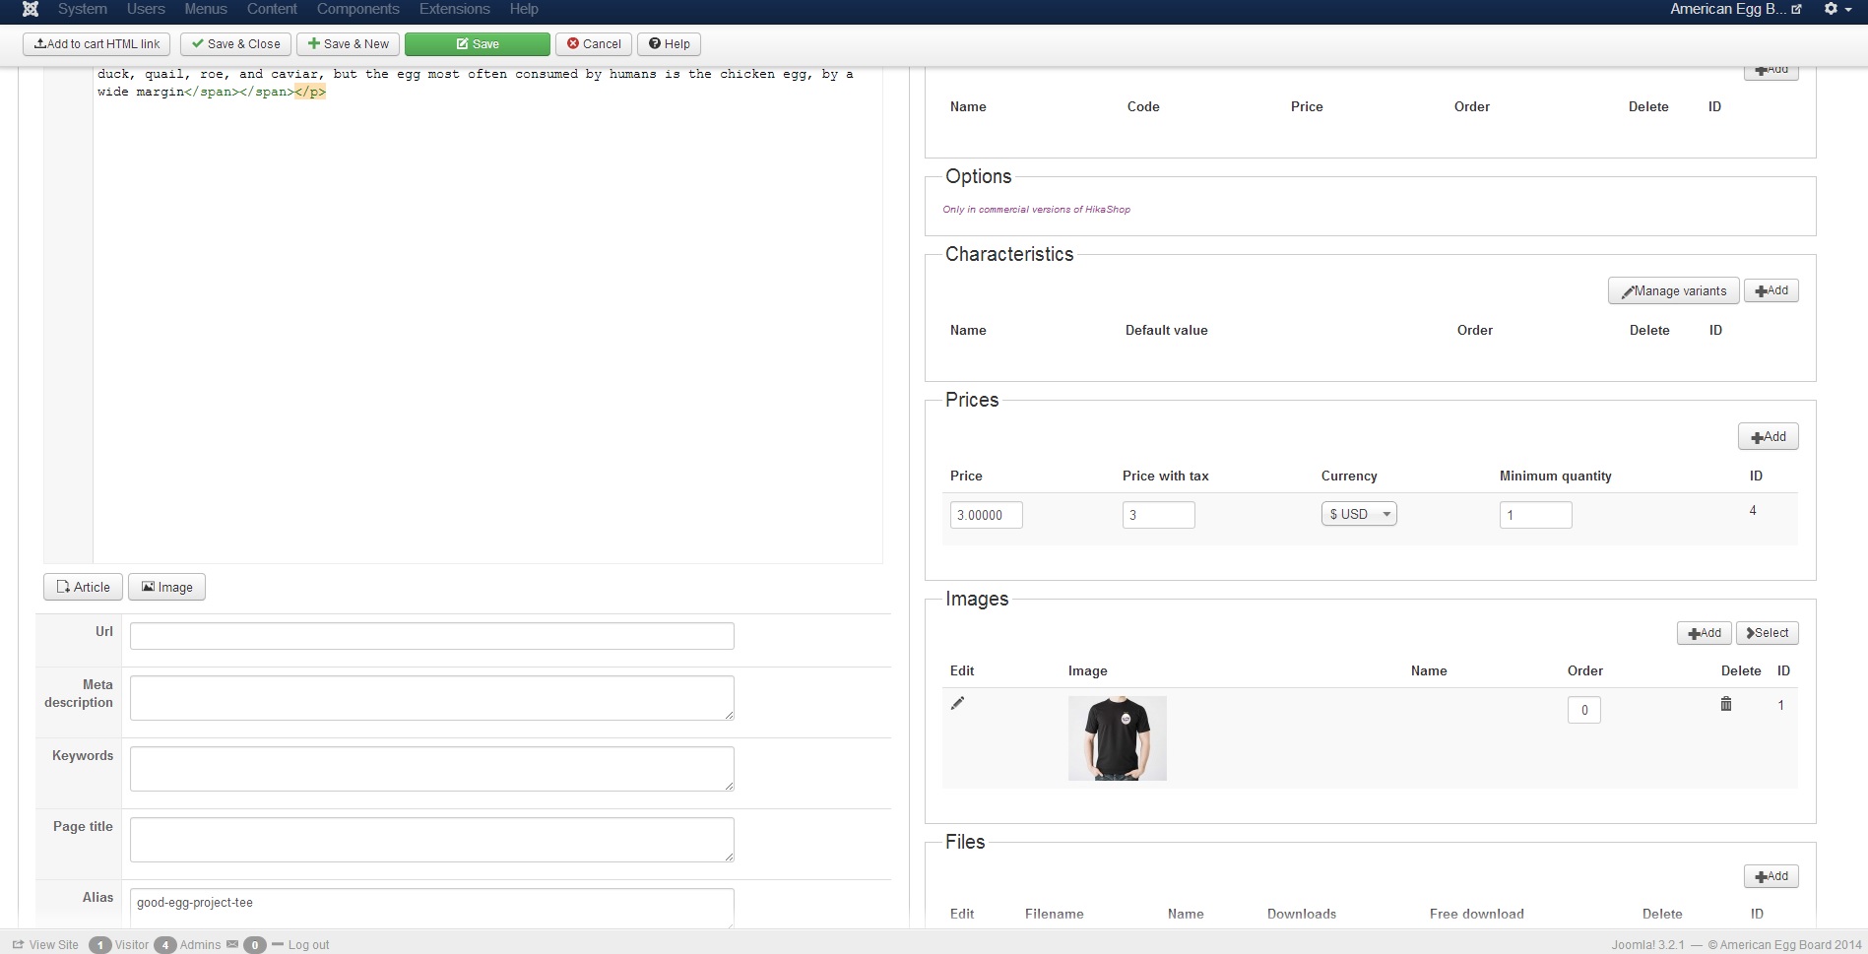The image size is (1868, 954).
Task: Click the Filename column header
Action: (x=1055, y=914)
